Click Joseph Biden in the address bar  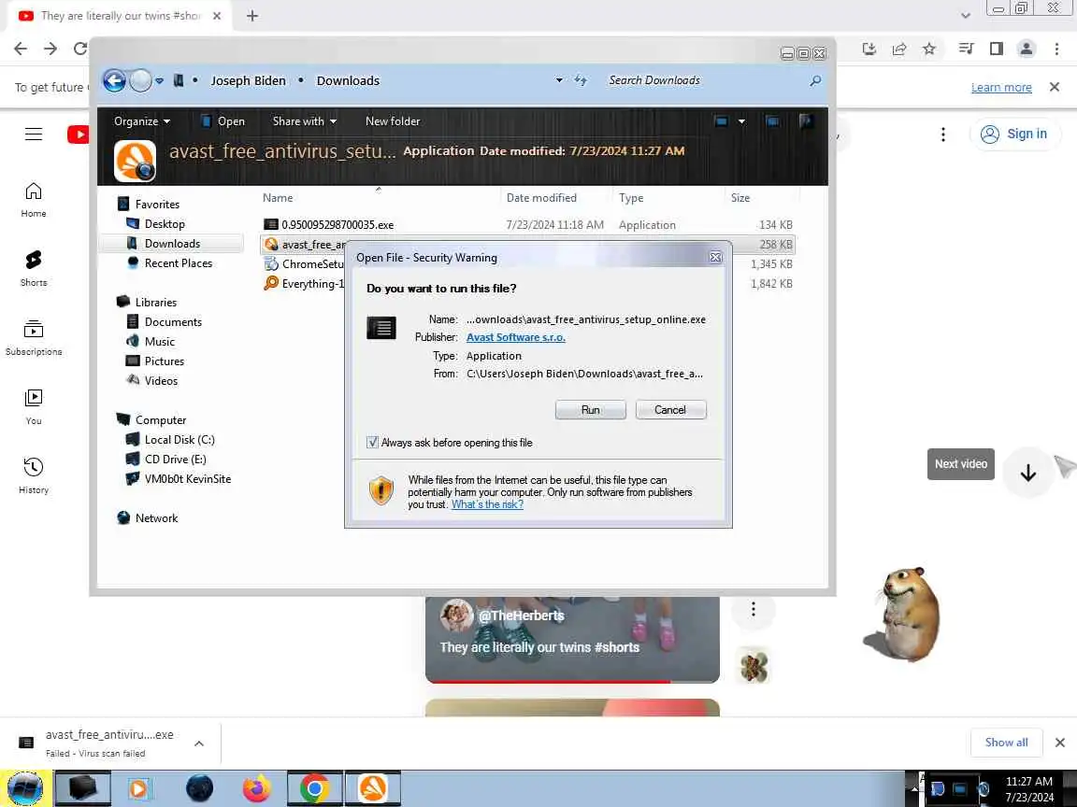(248, 81)
